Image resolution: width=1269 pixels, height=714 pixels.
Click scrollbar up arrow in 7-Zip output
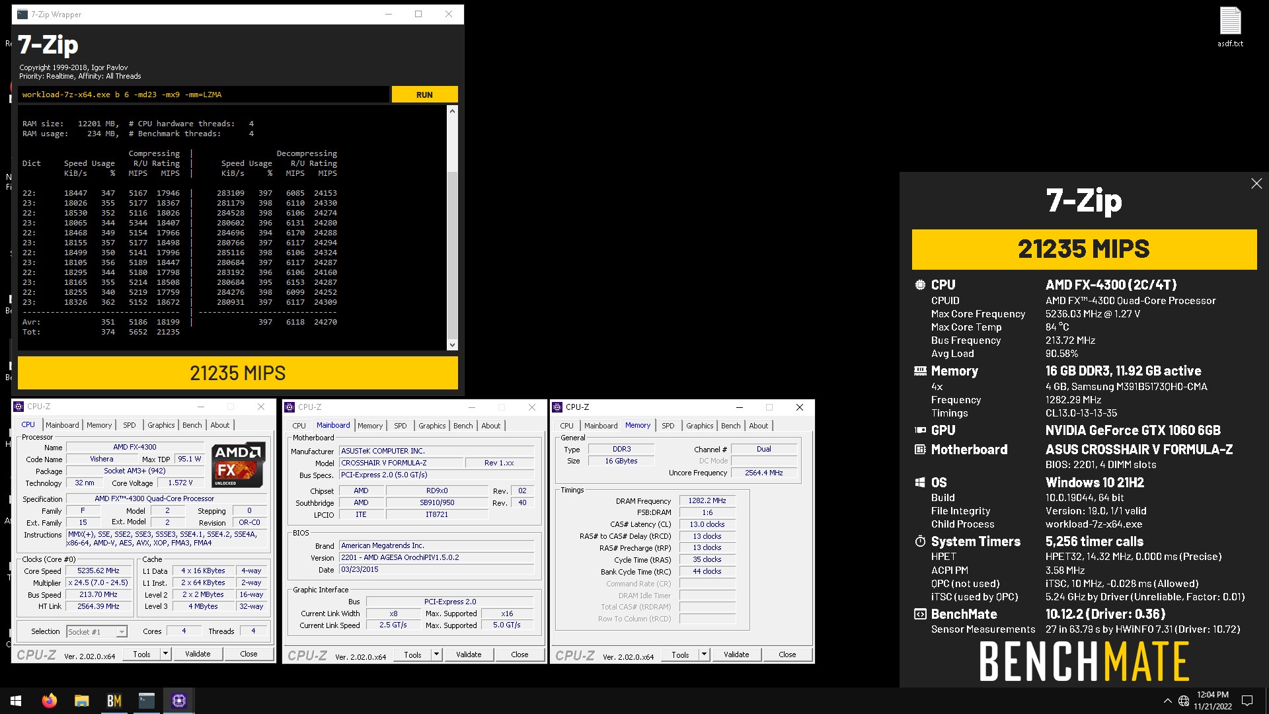[x=452, y=111]
